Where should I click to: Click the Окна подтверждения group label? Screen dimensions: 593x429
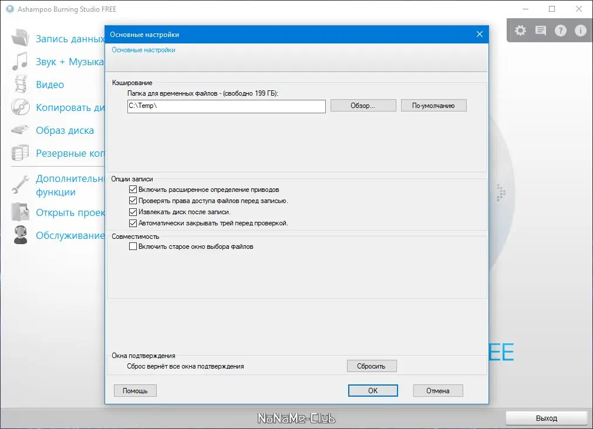[143, 355]
